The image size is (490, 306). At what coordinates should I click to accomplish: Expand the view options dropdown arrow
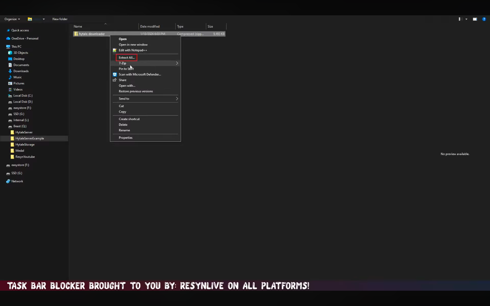coord(466,19)
